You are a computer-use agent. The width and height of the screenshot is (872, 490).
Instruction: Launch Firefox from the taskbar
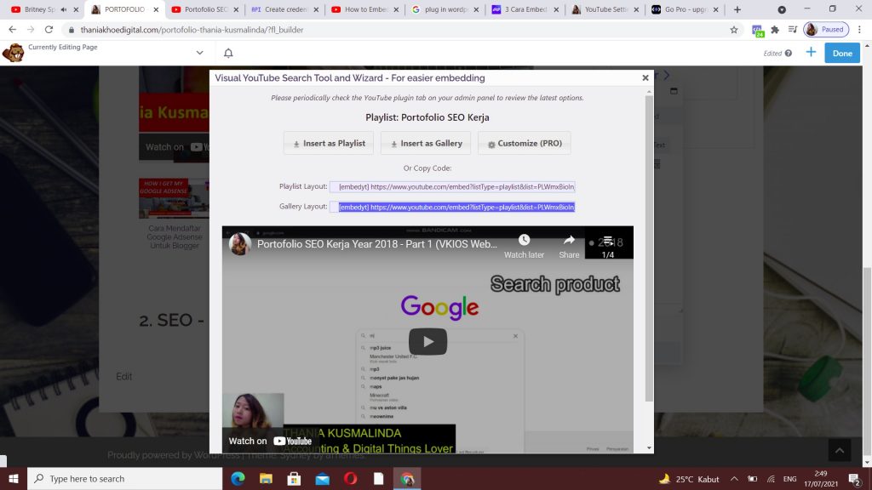(x=352, y=478)
